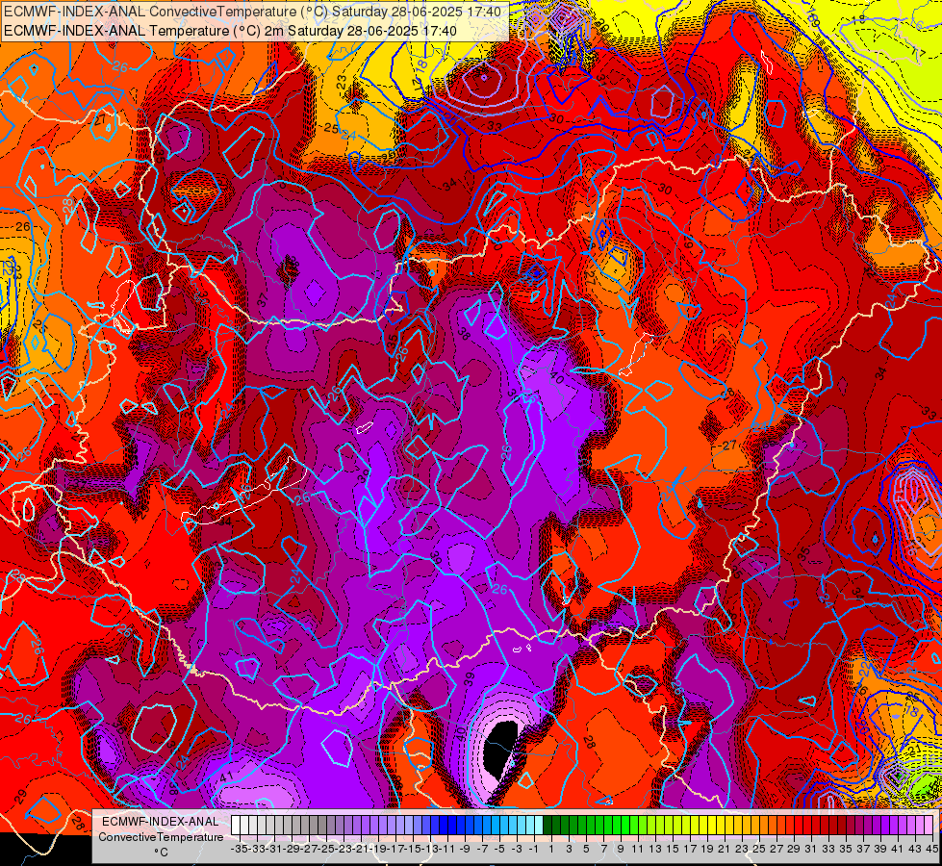942x866 pixels.
Task: Click the 43 value in the legend scale
Action: coord(915,850)
